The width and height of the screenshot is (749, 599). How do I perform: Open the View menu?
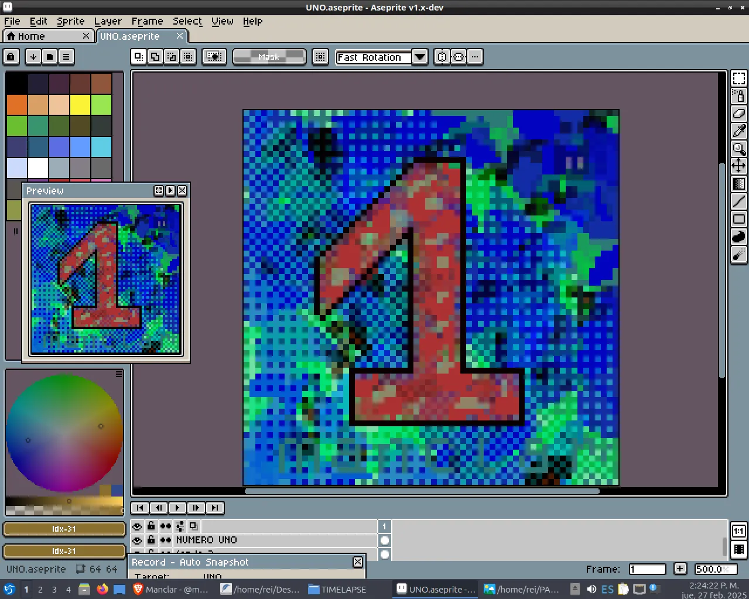click(x=223, y=21)
